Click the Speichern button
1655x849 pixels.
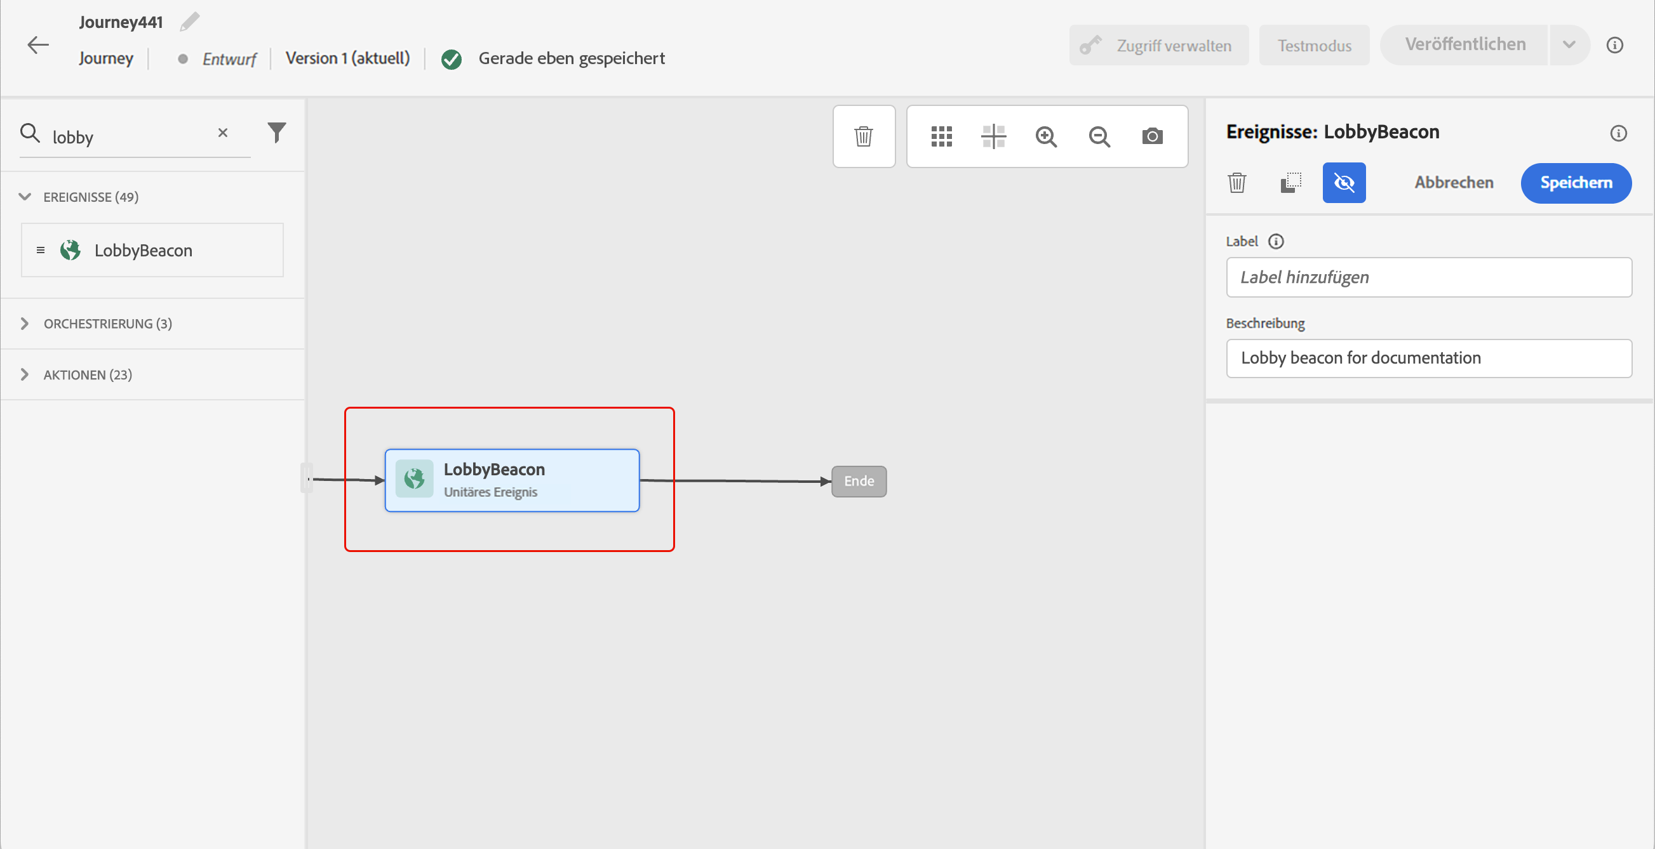coord(1576,183)
